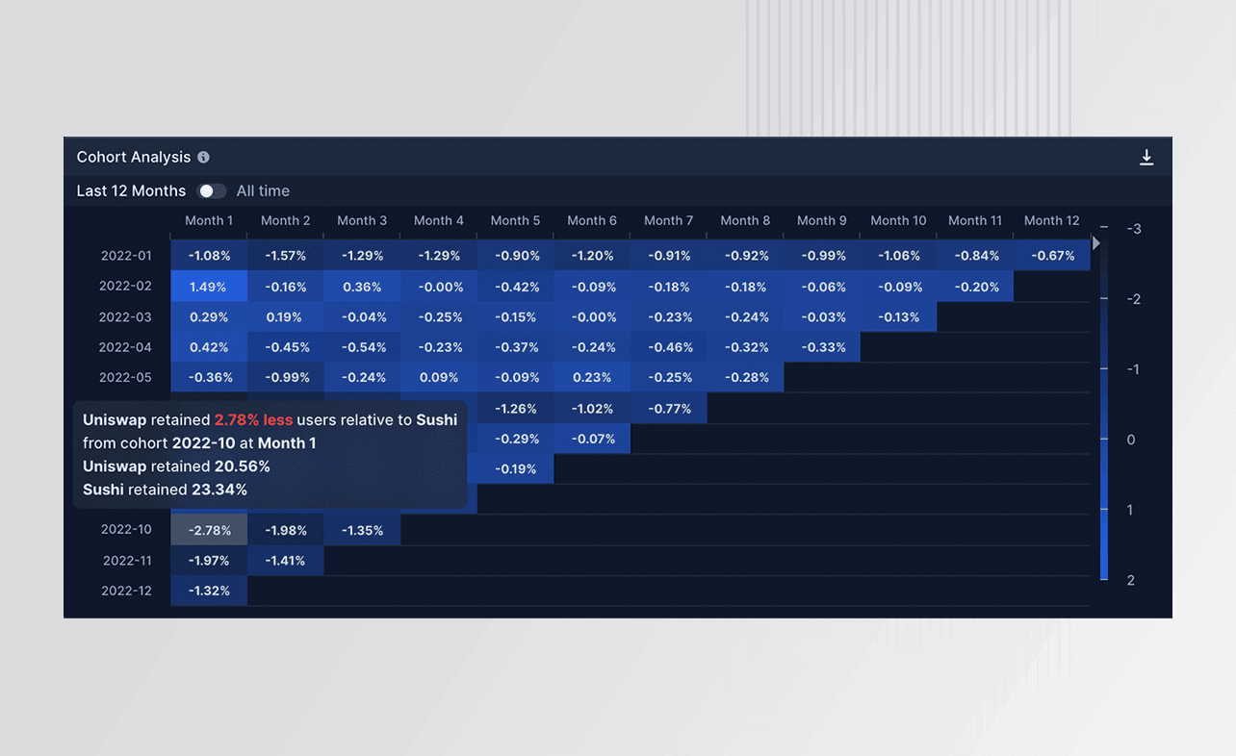Click the 0.42% cell in row 2022-04
Image resolution: width=1236 pixels, height=756 pixels.
(x=209, y=347)
